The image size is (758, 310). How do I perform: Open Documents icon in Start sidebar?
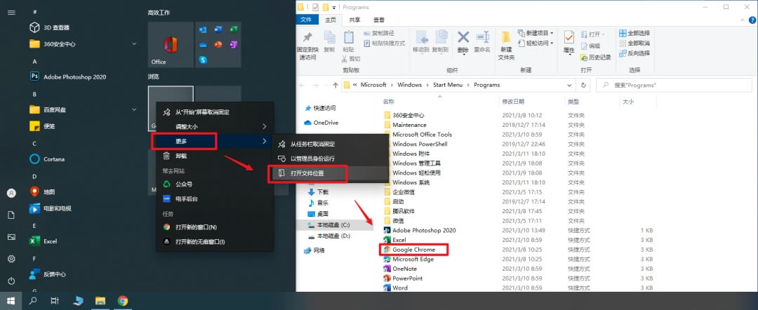11,215
